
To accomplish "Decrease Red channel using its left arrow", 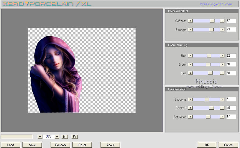I will [x=190, y=56].
